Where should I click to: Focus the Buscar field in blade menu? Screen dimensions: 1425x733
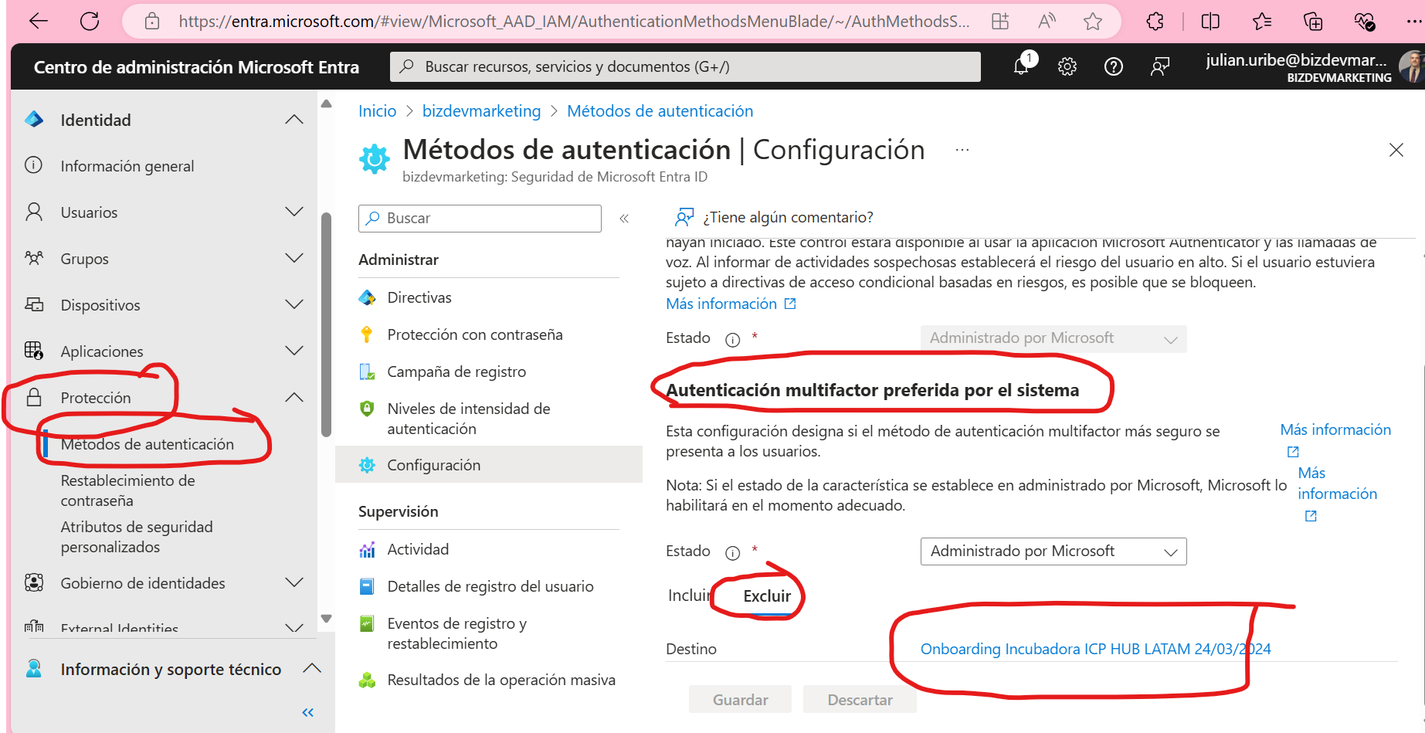(x=480, y=219)
